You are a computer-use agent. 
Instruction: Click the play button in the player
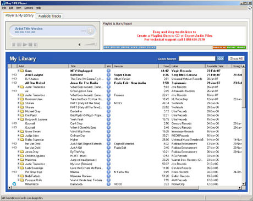[x=25, y=45]
